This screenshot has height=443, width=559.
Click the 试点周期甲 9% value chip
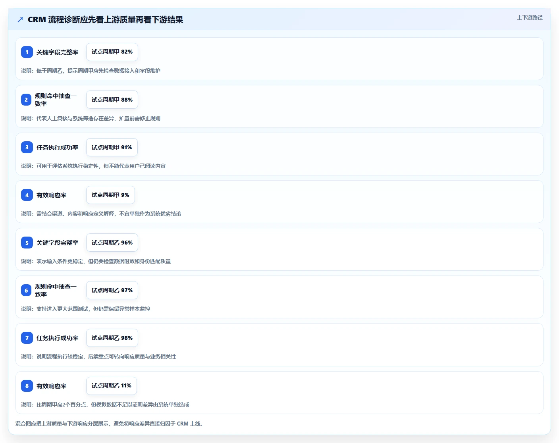click(x=110, y=195)
